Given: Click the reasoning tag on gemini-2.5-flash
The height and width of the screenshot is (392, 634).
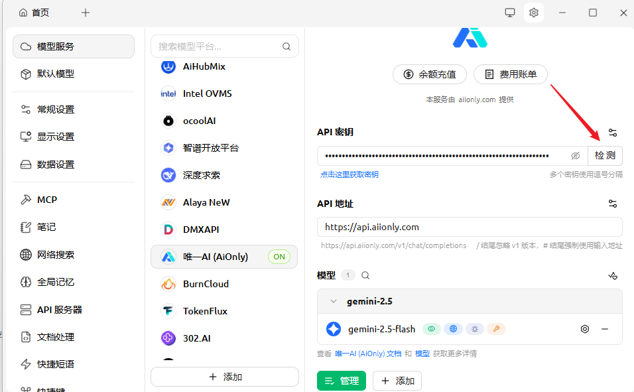Looking at the screenshot, I should point(475,329).
